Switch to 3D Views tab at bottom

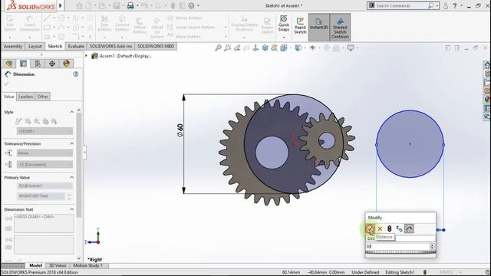coord(58,266)
